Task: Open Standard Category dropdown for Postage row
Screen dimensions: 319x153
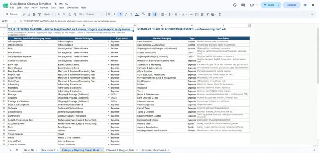Action: (x=108, y=95)
